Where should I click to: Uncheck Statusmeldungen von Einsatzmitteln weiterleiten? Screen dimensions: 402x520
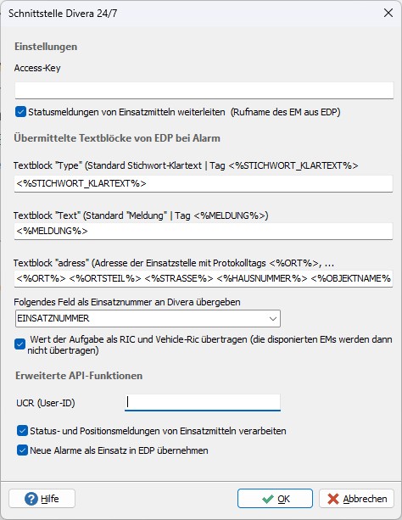20,112
